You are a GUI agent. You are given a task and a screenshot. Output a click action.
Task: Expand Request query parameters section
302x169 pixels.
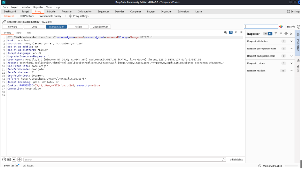[291, 49]
